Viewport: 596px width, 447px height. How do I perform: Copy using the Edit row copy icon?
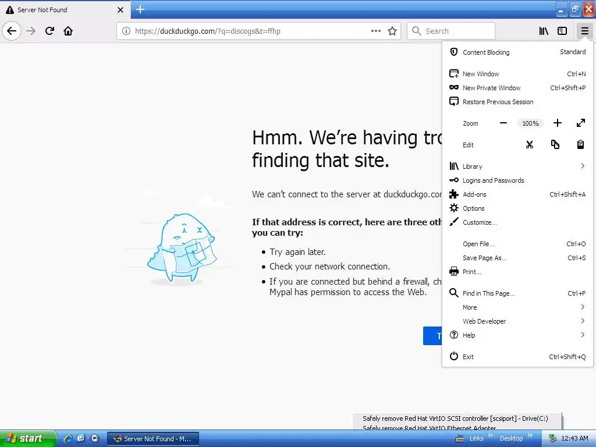pos(555,145)
